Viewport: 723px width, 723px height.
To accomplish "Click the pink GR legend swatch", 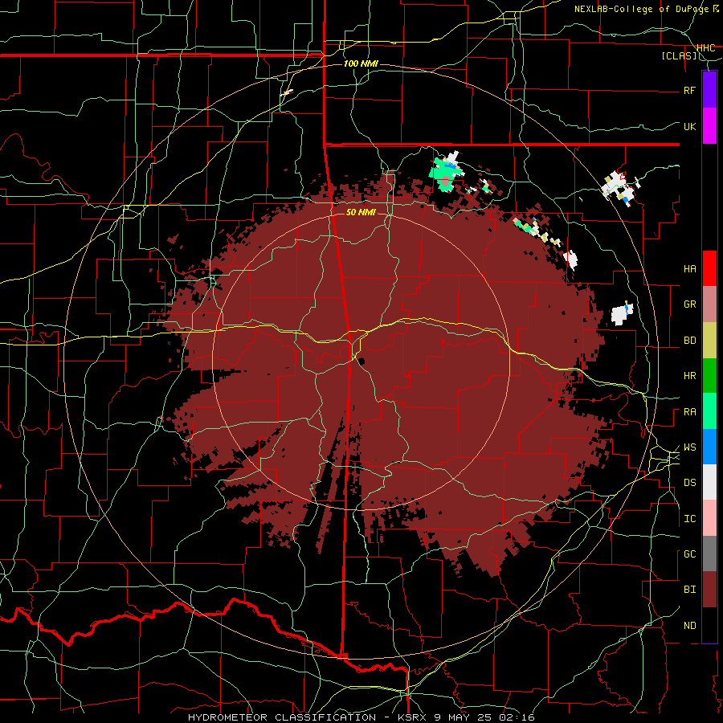I will [x=709, y=304].
